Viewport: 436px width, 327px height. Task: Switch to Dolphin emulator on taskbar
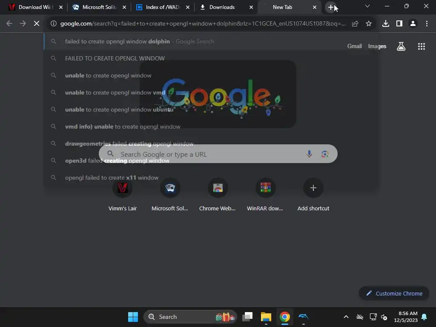tap(303, 317)
